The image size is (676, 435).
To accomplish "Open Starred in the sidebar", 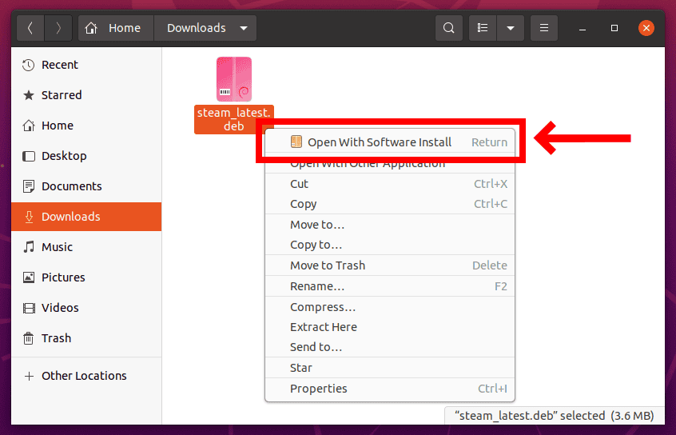I will 62,95.
